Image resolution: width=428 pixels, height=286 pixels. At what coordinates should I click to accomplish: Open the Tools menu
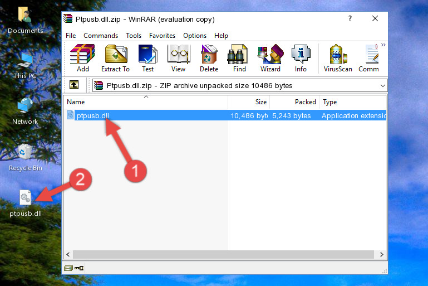pos(134,36)
